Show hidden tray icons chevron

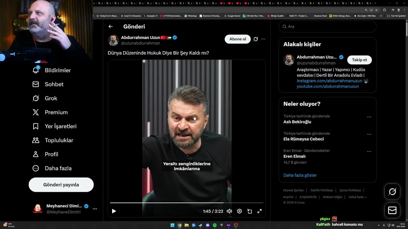(379, 225)
